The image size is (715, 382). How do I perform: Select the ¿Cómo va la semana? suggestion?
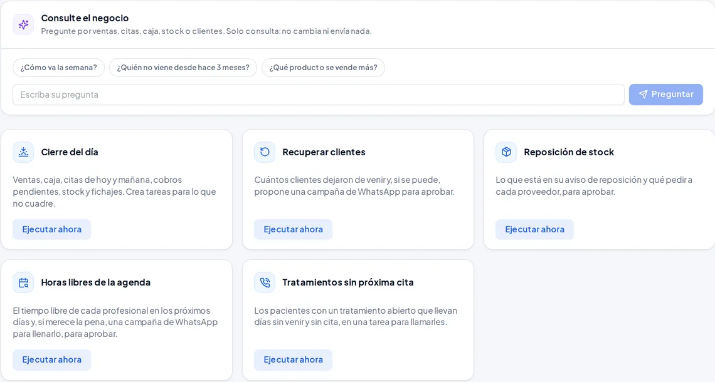pos(59,68)
